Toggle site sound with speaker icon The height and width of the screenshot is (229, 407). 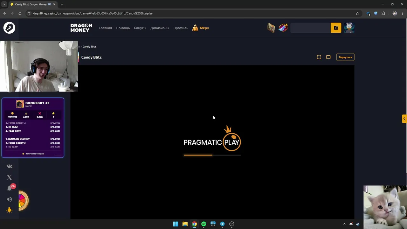tap(9, 199)
